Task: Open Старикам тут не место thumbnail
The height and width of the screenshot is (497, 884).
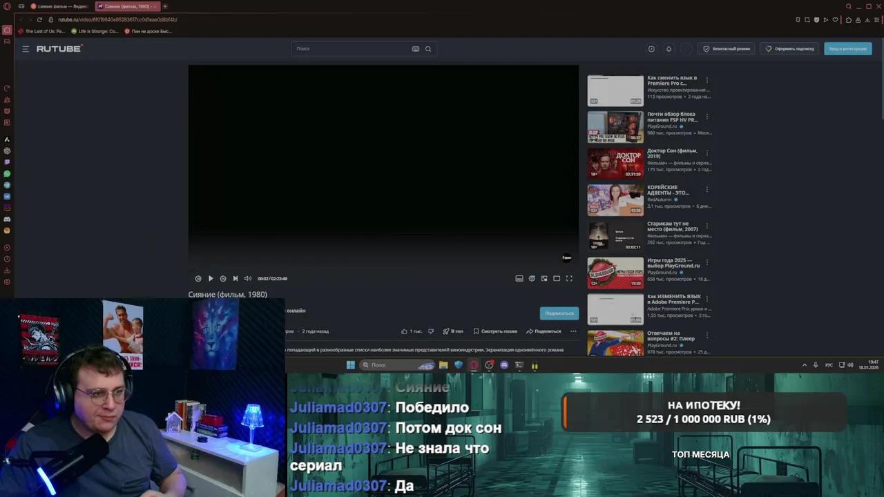Action: tap(615, 237)
